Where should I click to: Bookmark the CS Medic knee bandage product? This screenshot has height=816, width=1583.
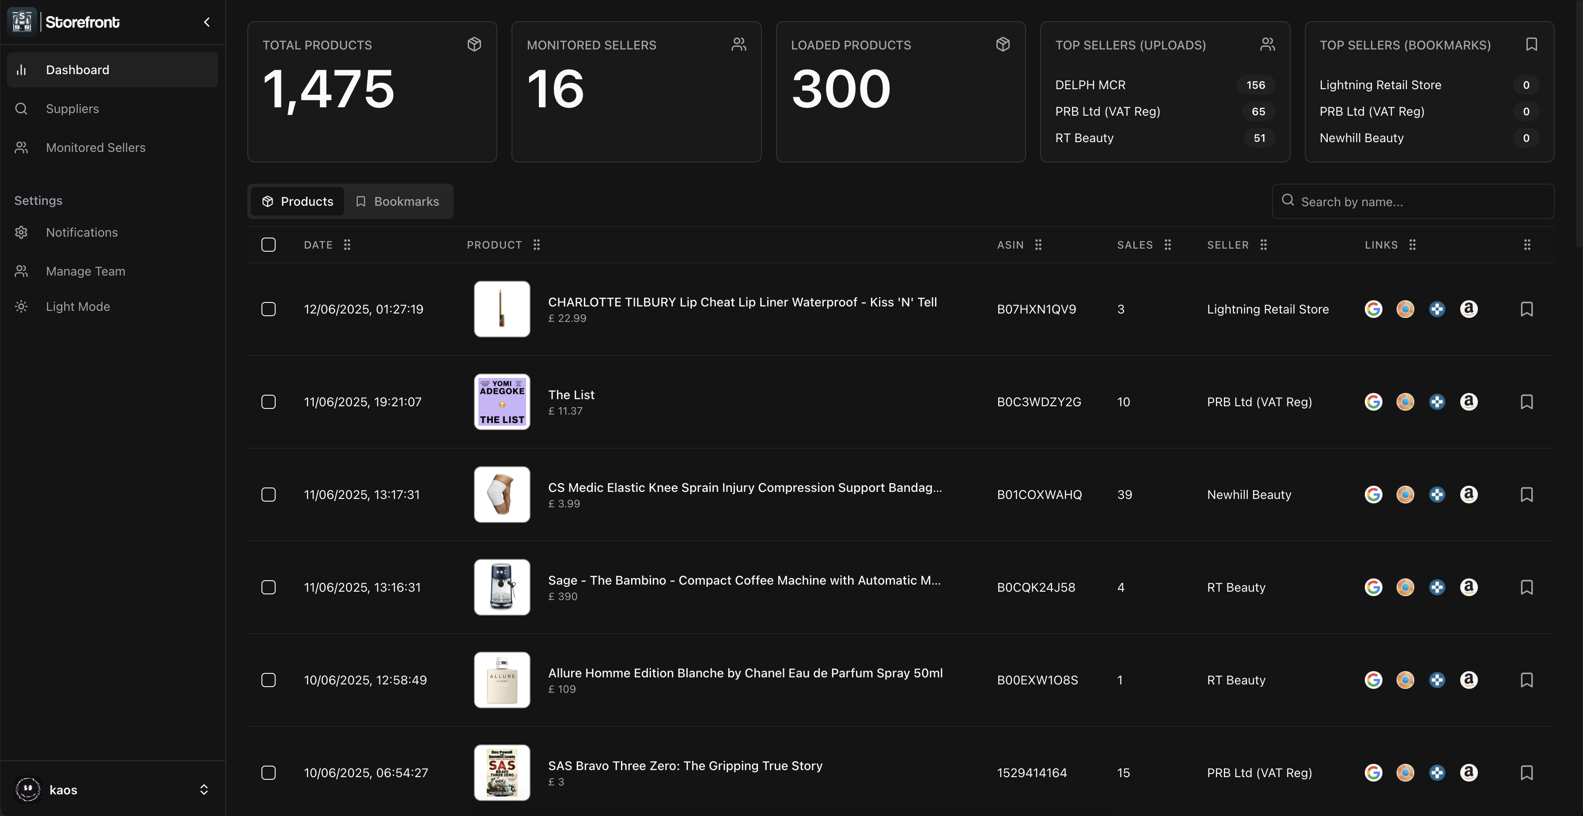[x=1526, y=495]
